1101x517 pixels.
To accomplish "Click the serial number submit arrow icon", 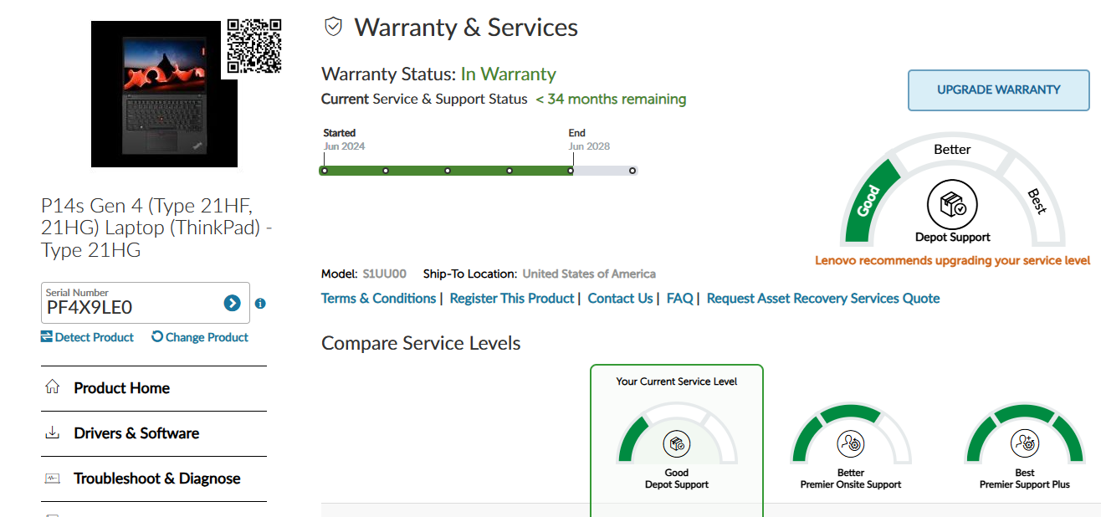I will (x=232, y=303).
